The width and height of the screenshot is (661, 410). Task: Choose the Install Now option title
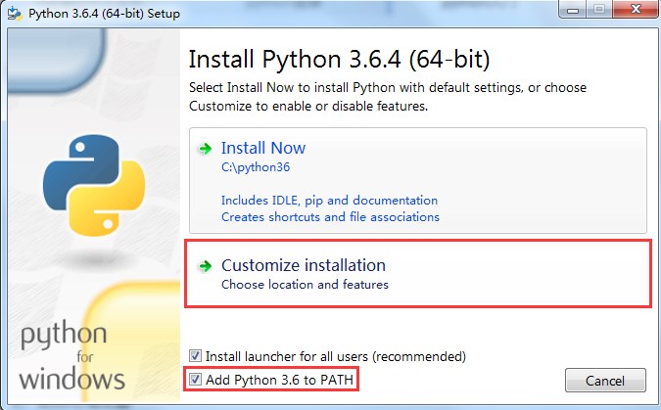click(x=263, y=148)
